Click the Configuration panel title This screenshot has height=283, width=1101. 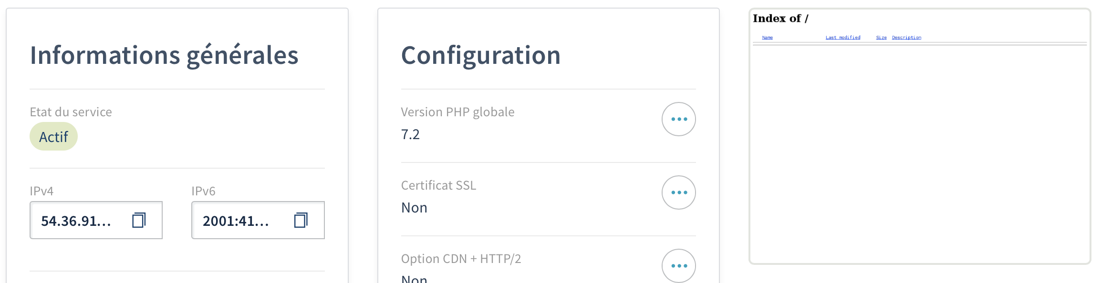[x=480, y=55]
